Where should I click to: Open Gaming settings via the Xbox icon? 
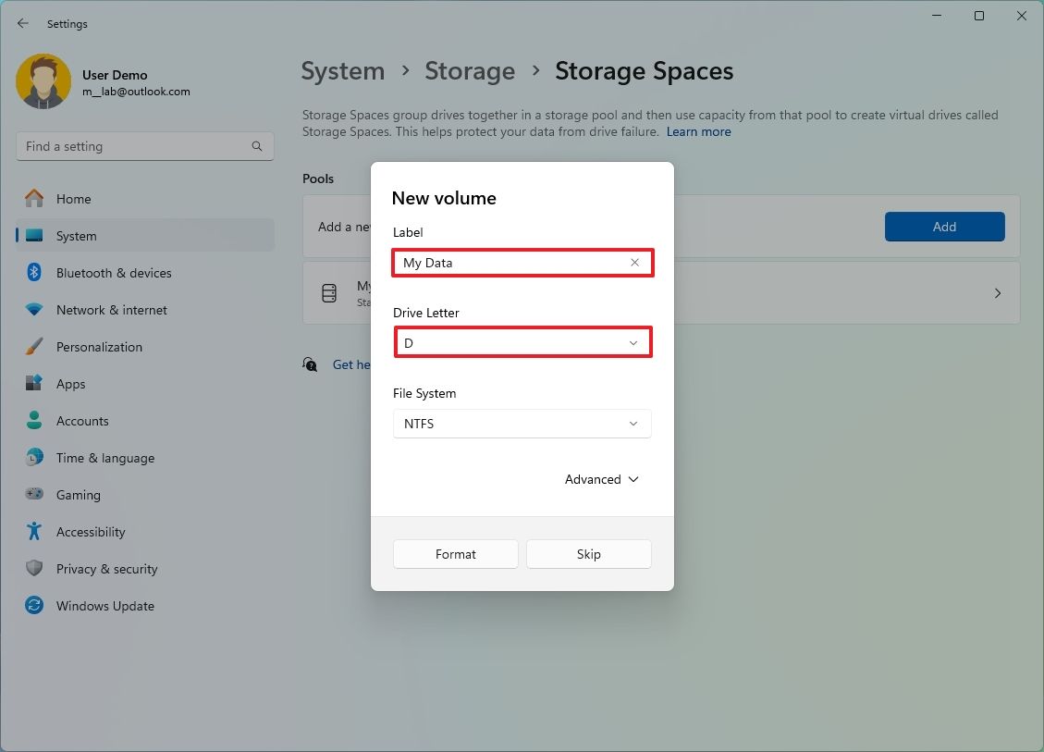tap(33, 495)
